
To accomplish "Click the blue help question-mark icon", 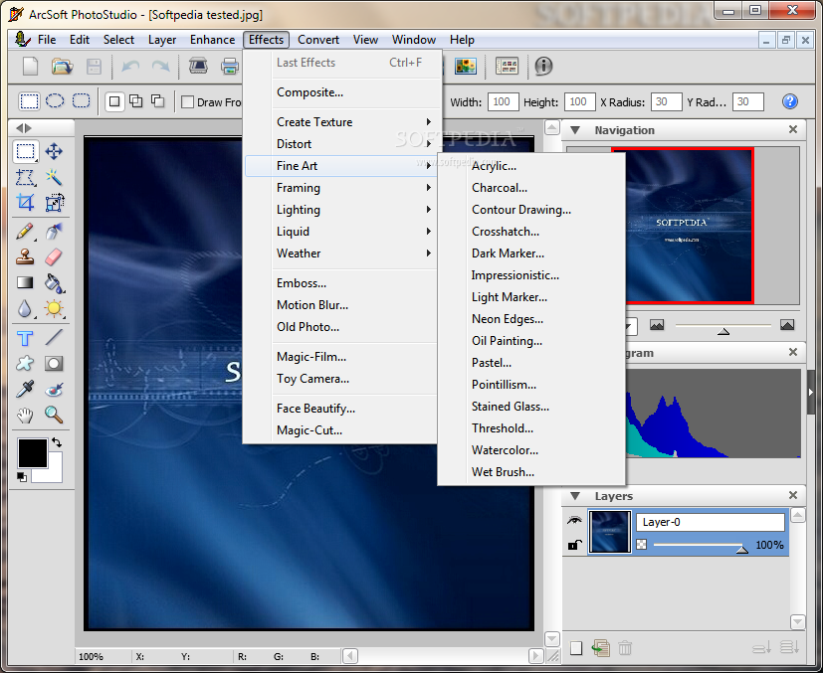I will [789, 101].
